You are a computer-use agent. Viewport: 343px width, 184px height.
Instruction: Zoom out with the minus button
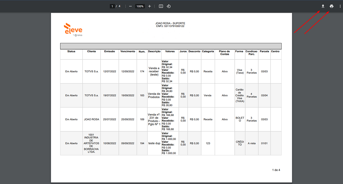tap(130, 6)
